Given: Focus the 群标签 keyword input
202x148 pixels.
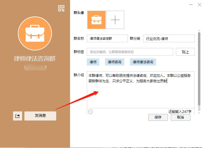Looking at the screenshot, I should pyautogui.click(x=130, y=52).
